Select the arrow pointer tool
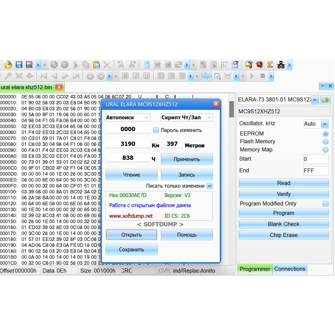This screenshot has width=335, height=335. coord(206,76)
